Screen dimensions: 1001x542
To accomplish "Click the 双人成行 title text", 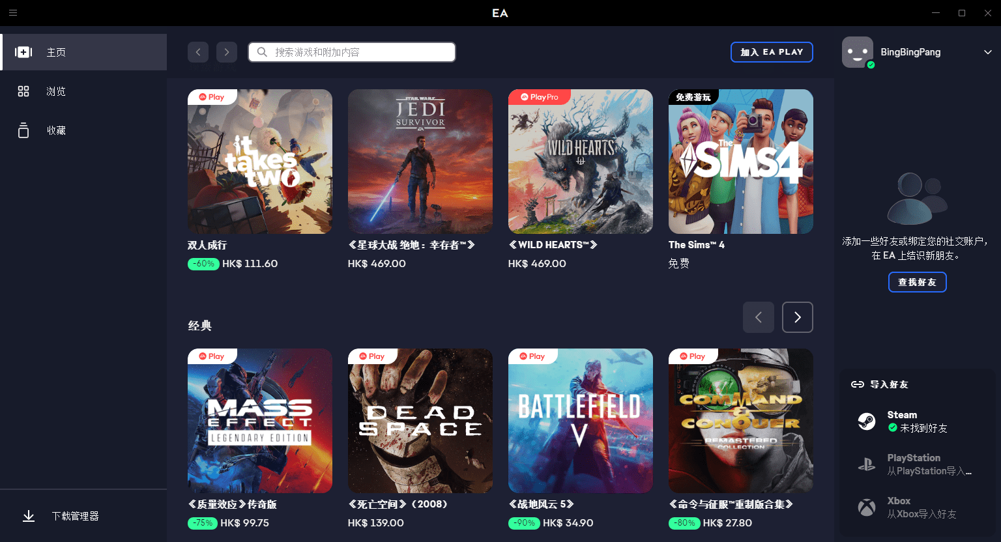I will tap(207, 245).
